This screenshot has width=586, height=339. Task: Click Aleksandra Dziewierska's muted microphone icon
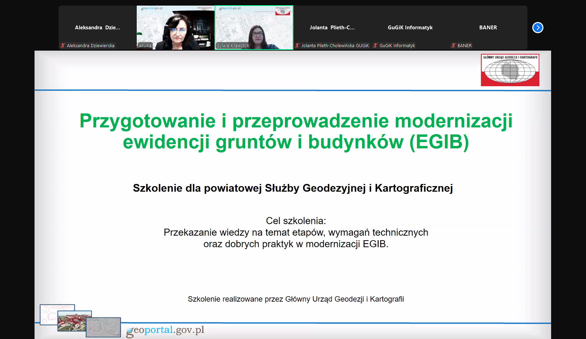(63, 45)
